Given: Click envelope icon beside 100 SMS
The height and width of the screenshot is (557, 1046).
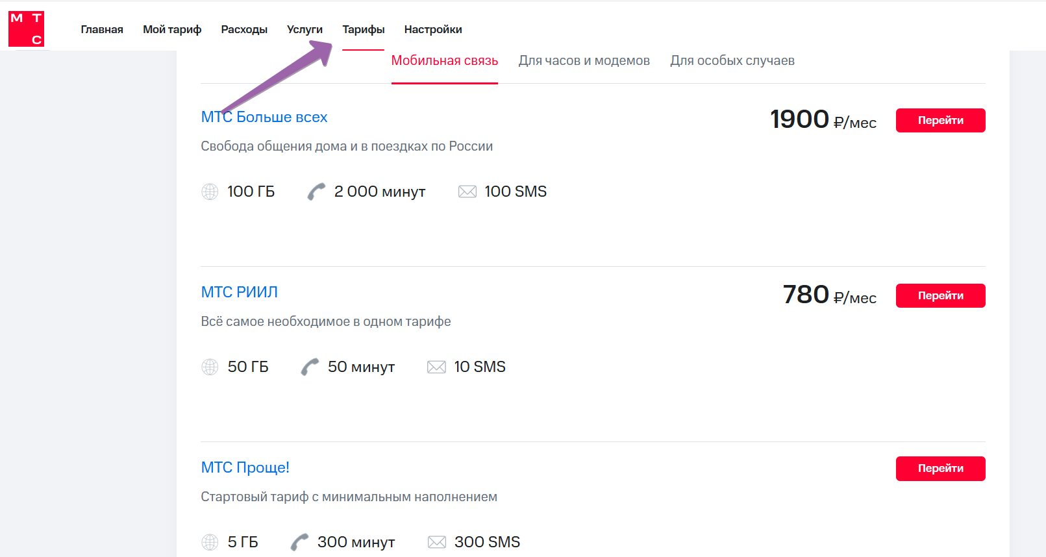Looking at the screenshot, I should (467, 192).
